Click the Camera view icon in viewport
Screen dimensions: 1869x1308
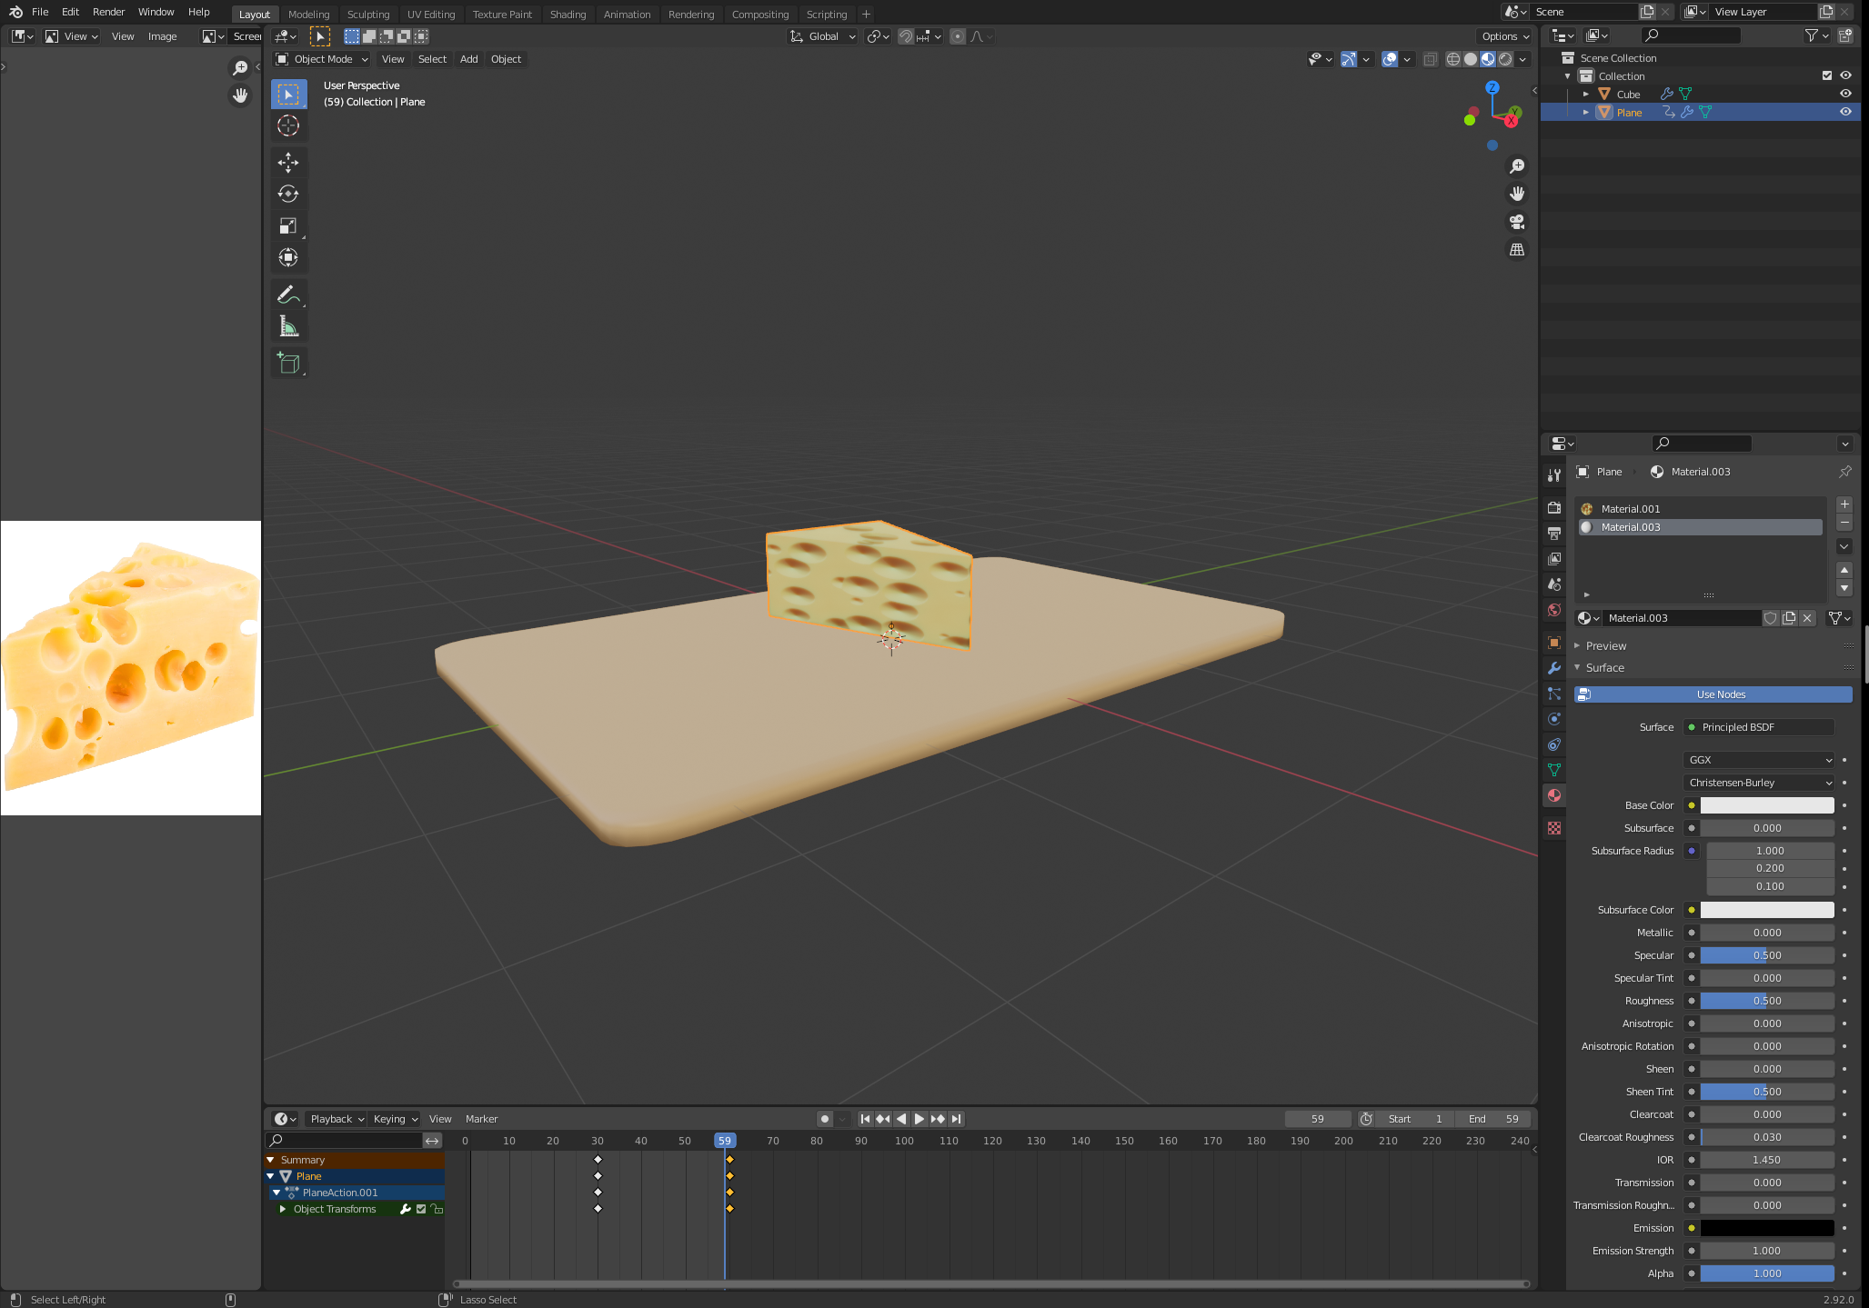click(x=1515, y=223)
